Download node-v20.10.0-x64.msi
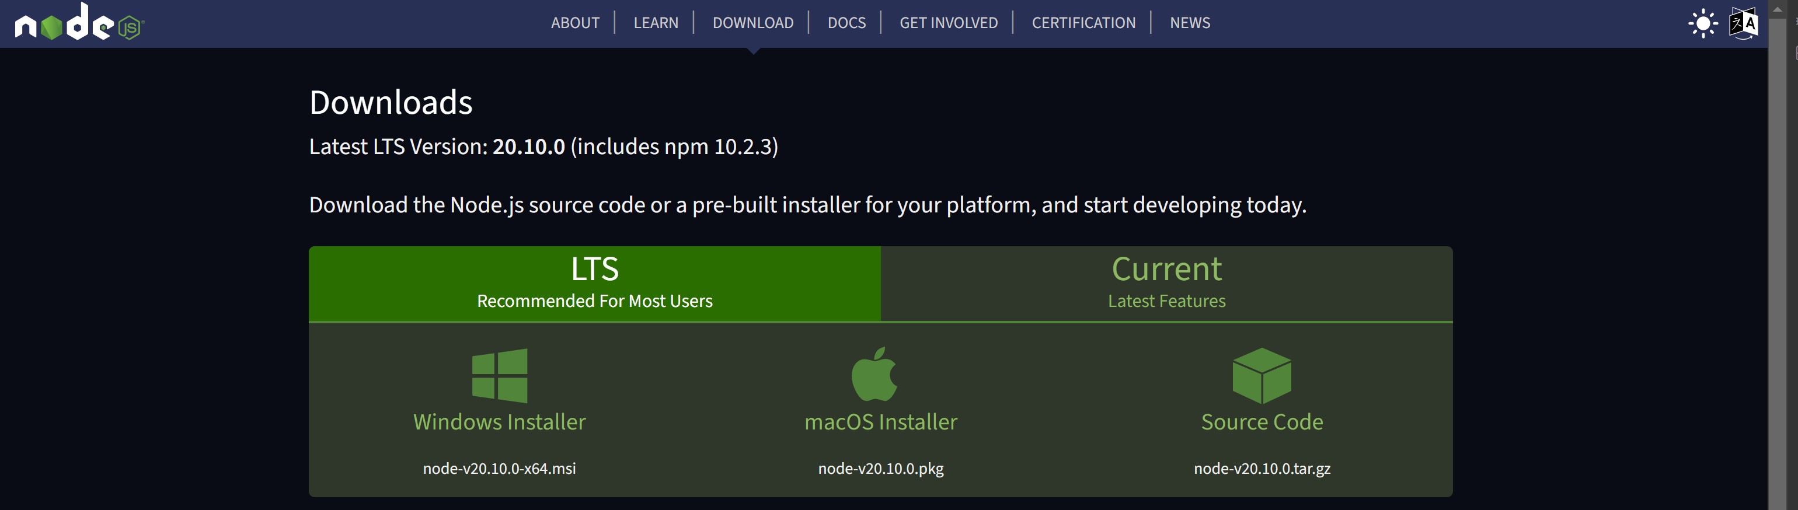 point(500,468)
